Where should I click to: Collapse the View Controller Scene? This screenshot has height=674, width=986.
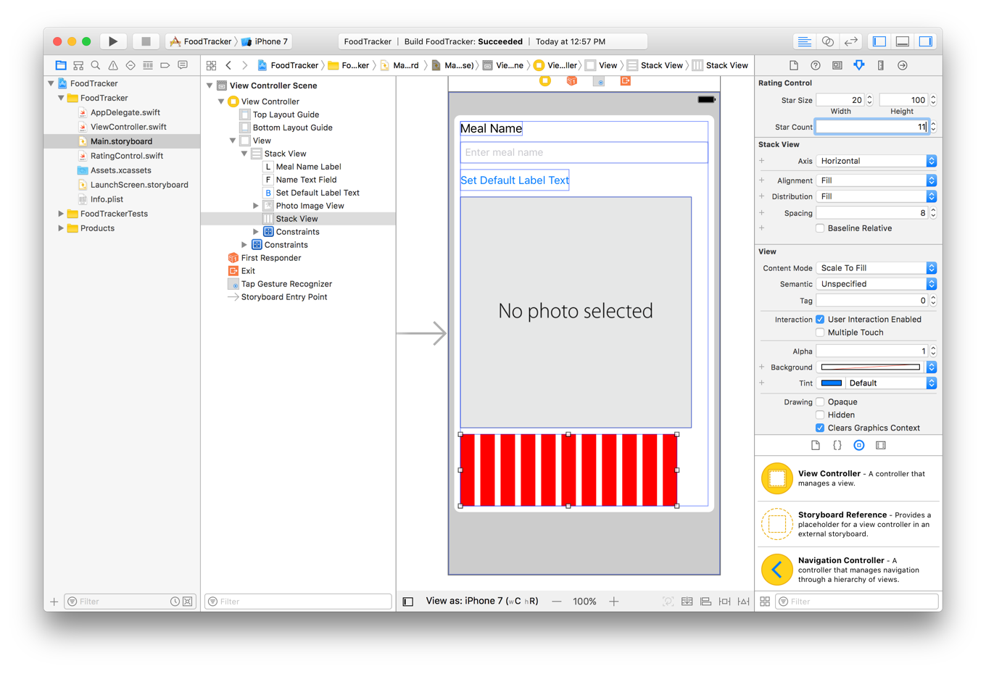pyautogui.click(x=210, y=86)
